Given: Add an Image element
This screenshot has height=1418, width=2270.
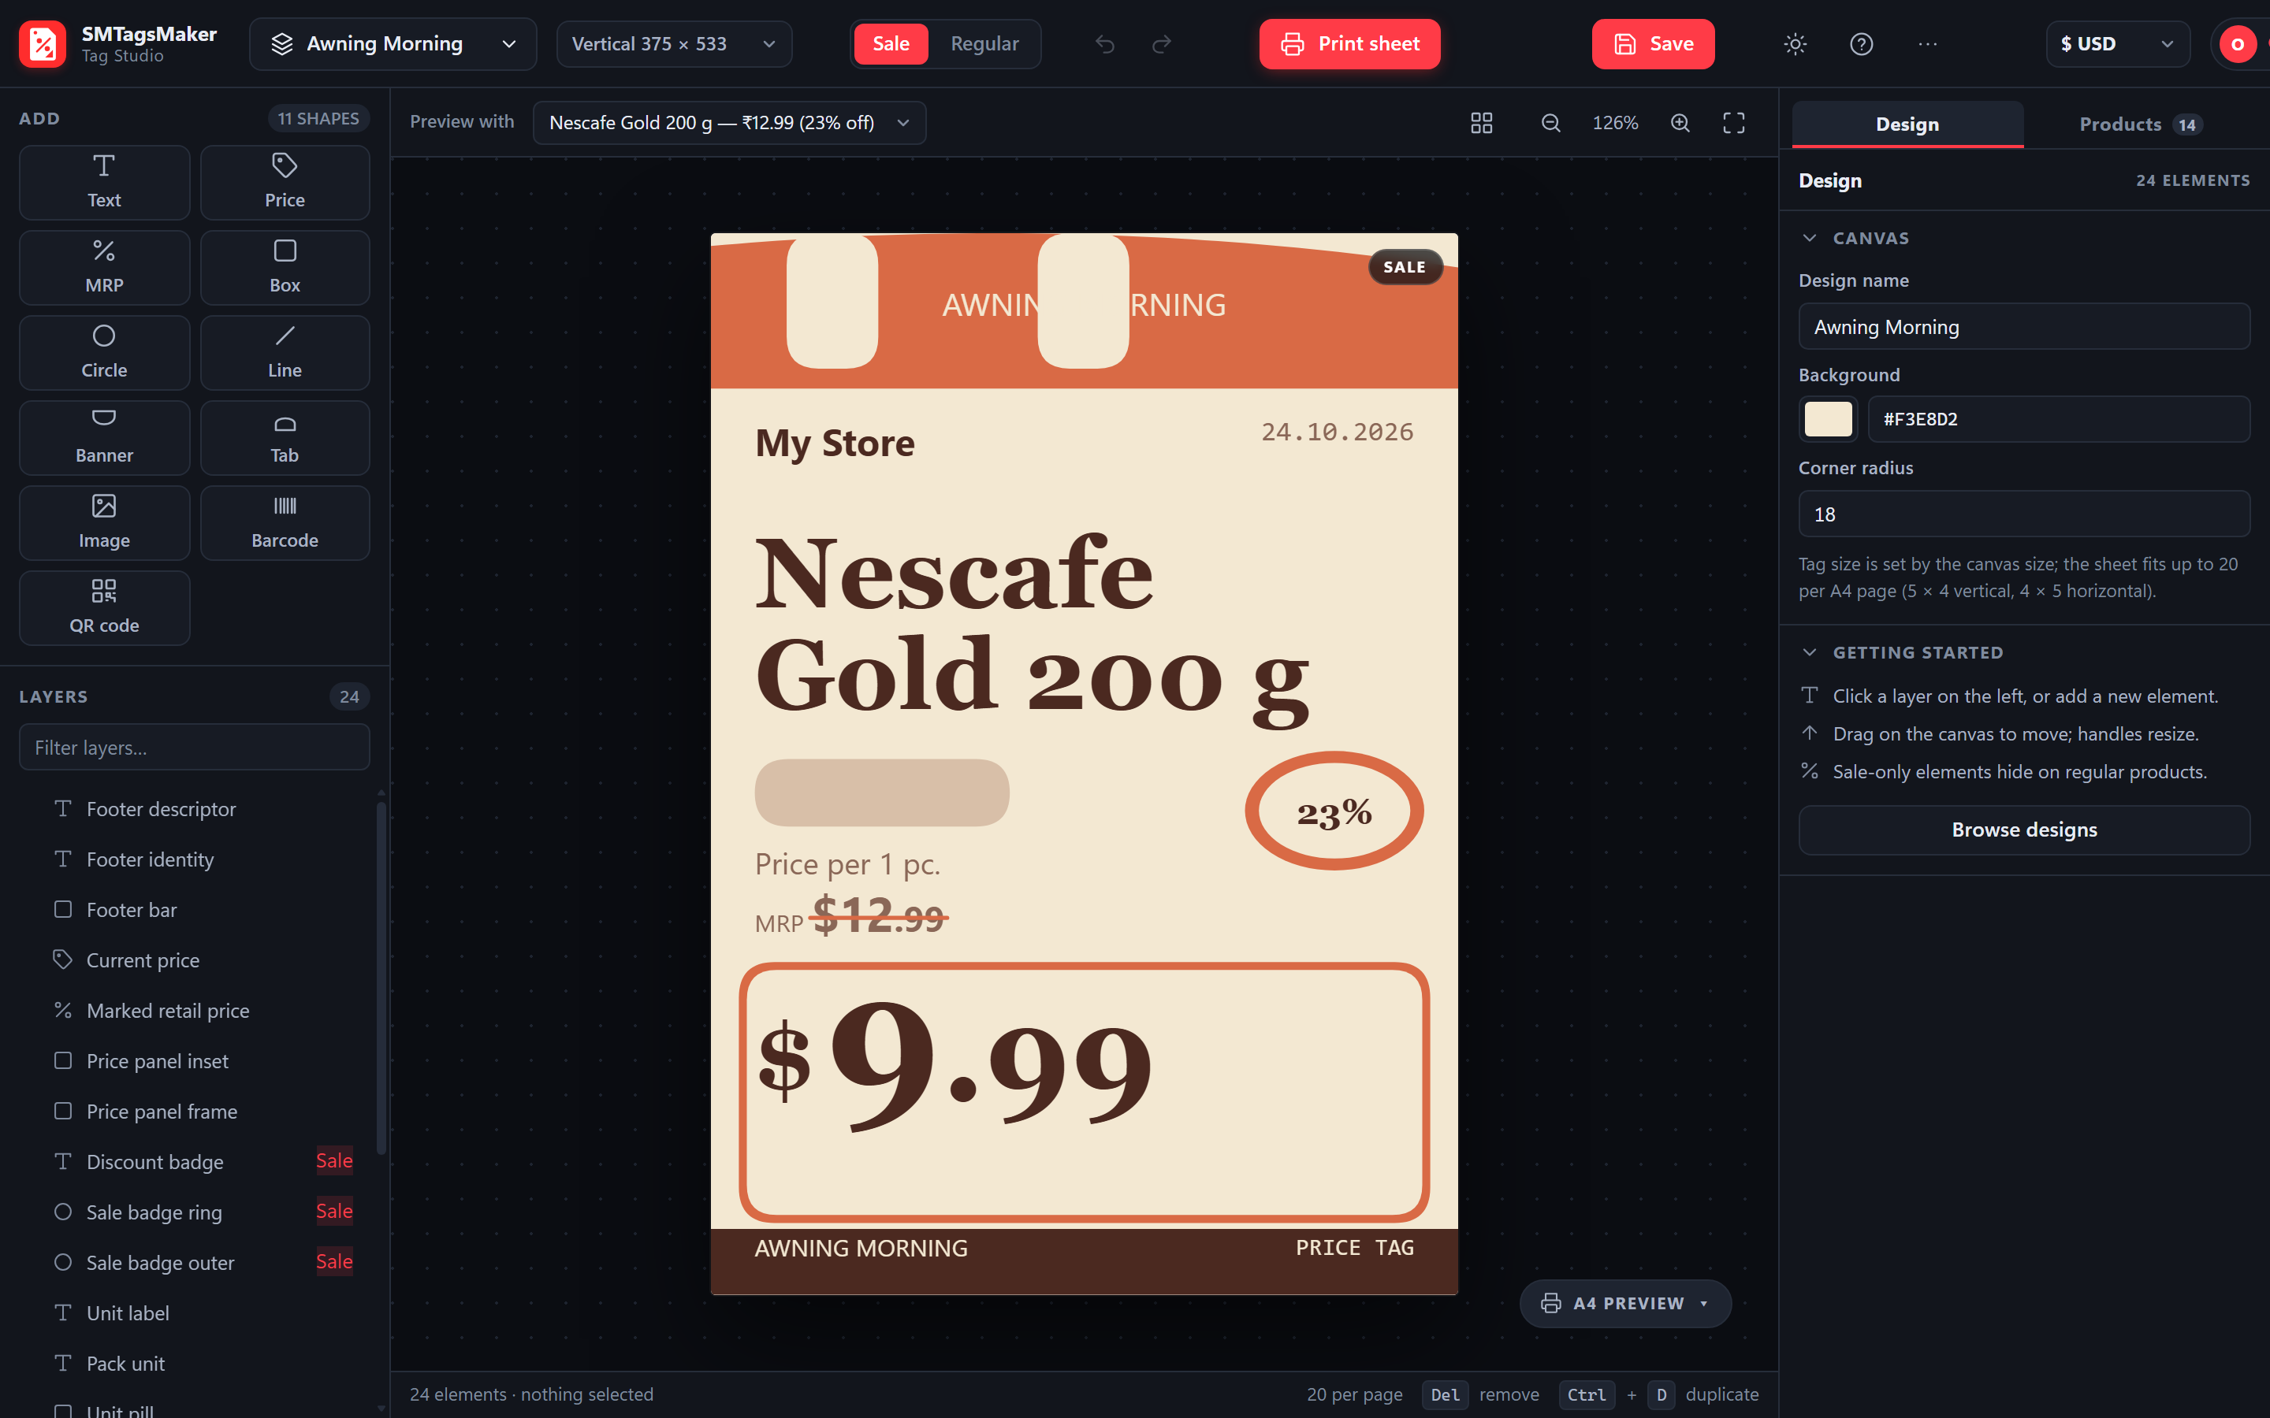Looking at the screenshot, I should point(104,522).
